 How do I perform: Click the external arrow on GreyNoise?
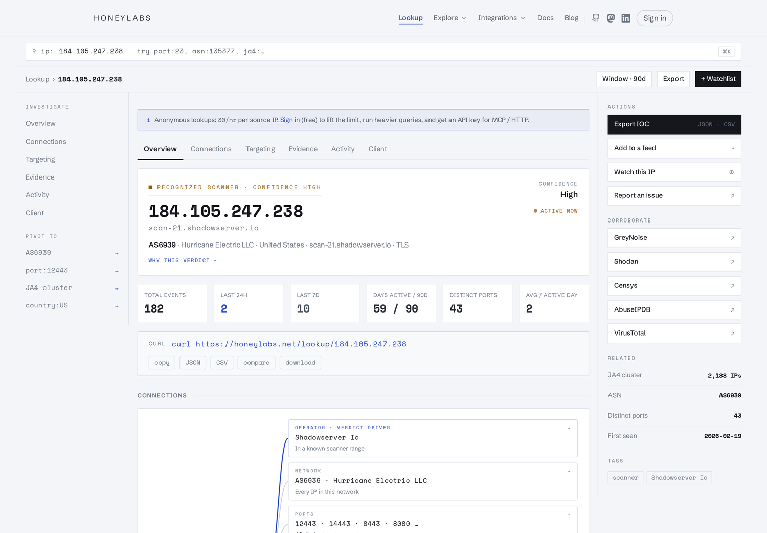tap(732, 238)
